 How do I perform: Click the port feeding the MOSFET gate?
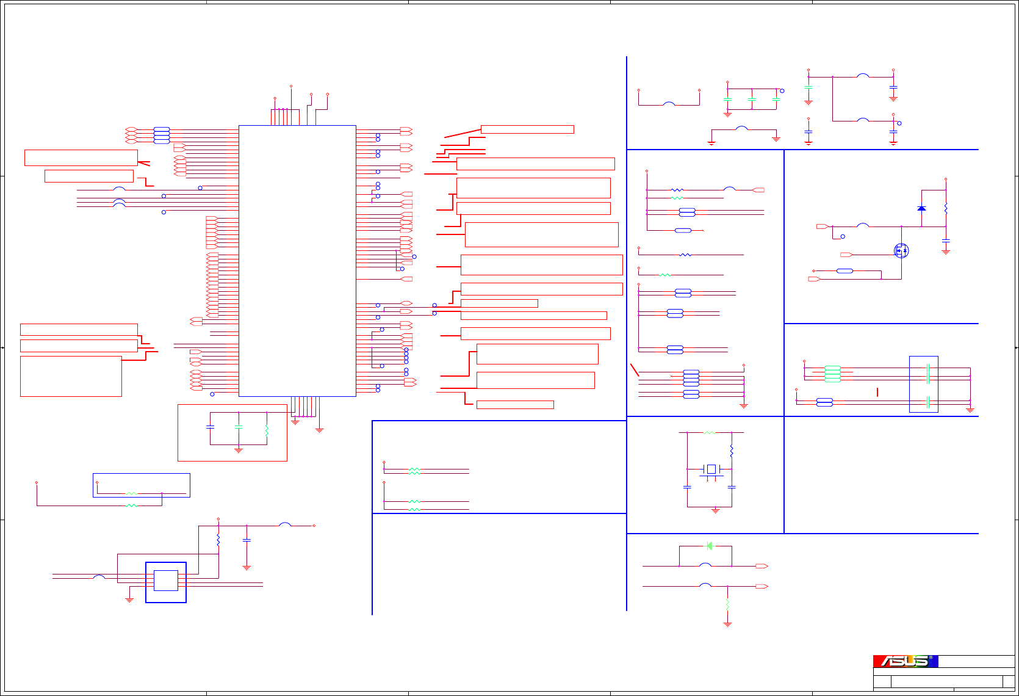pos(846,255)
